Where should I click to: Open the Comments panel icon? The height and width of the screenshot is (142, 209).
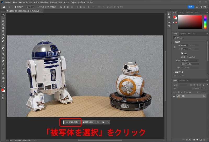point(169,17)
